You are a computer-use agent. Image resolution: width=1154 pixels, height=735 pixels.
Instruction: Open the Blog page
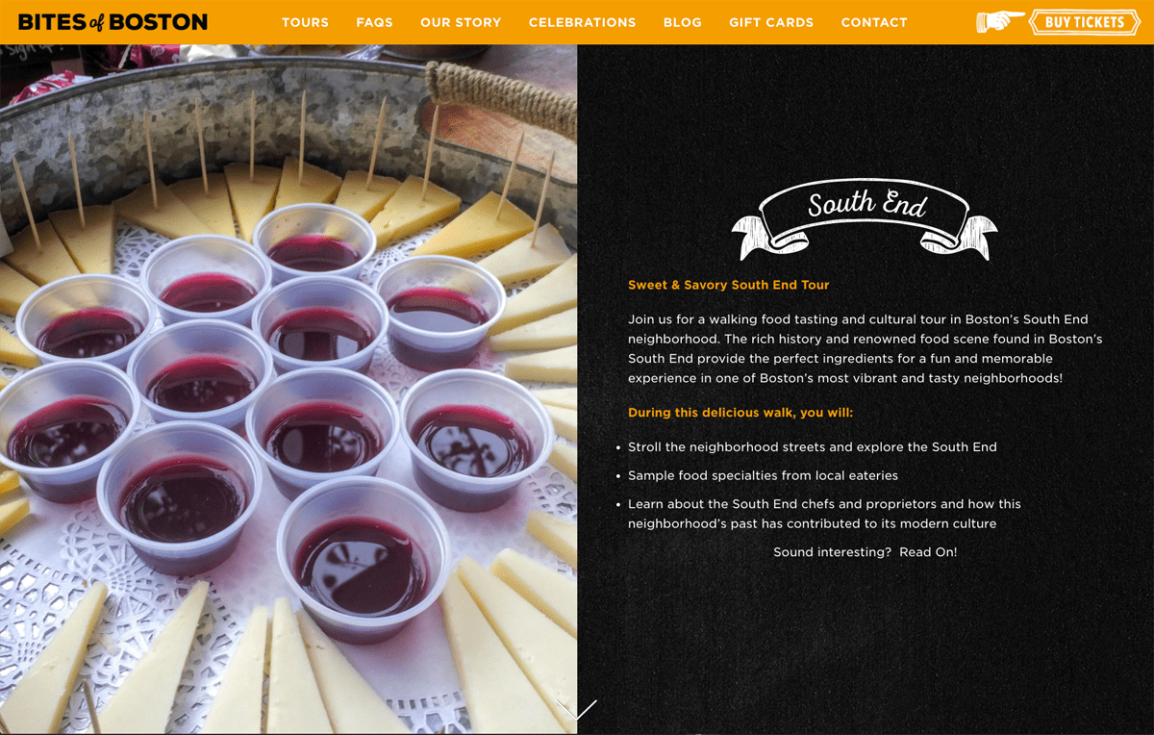(682, 22)
